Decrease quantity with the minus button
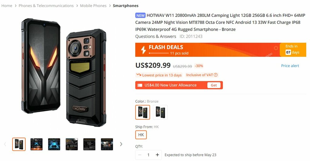The image size is (310, 161). point(140,155)
